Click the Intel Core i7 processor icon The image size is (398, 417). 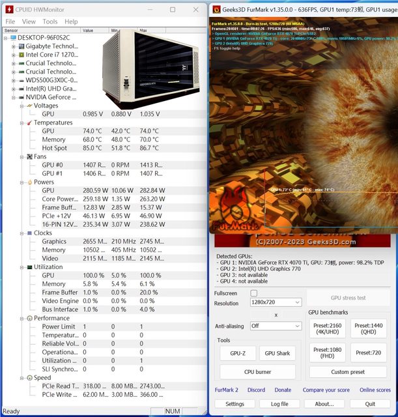[x=21, y=55]
